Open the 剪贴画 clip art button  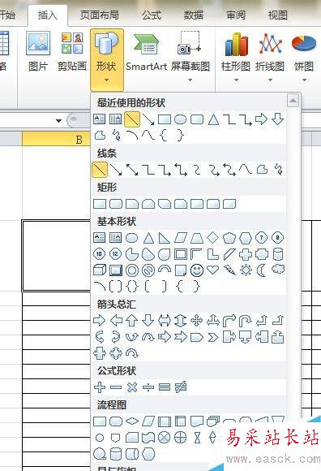pos(72,52)
